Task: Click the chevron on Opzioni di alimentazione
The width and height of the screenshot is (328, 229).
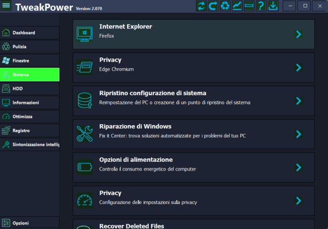Action: tap(298, 167)
